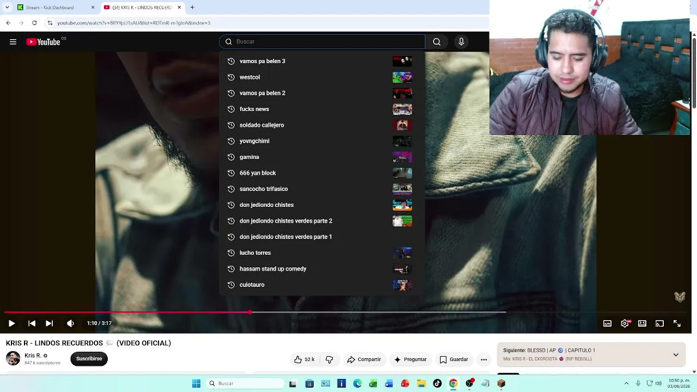Open File Explorer from the taskbar
The height and width of the screenshot is (392, 697).
pyautogui.click(x=421, y=384)
